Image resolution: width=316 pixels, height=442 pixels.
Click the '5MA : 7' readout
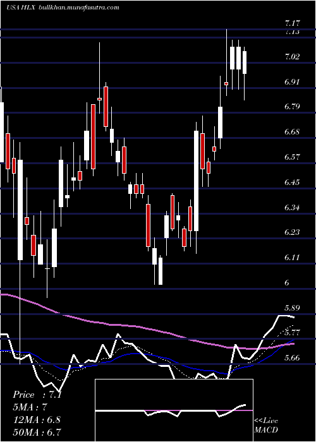pyautogui.click(x=30, y=407)
